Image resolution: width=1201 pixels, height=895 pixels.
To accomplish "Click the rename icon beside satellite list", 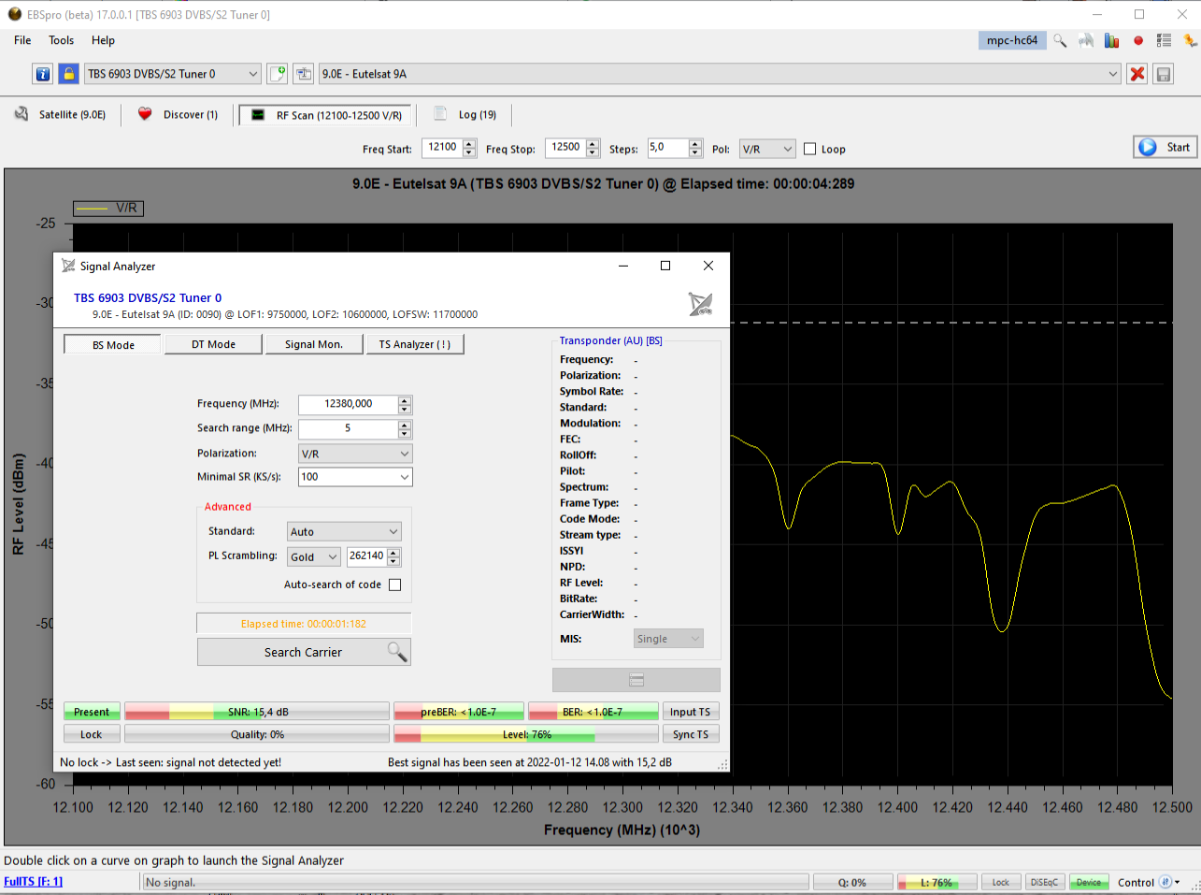I will pos(304,74).
